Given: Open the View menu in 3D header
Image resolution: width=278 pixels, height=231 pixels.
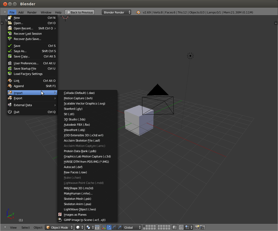Looking at the screenshot, I should [13, 228].
